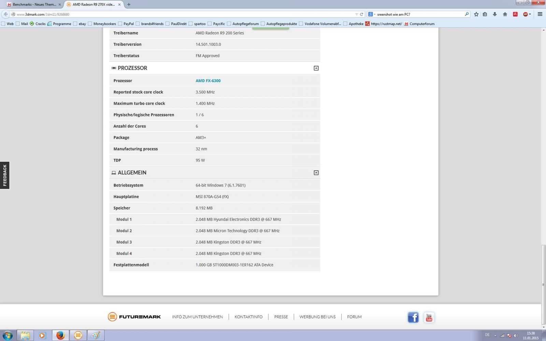Bookmark this page with the star icon
546x341 pixels.
tap(476, 14)
